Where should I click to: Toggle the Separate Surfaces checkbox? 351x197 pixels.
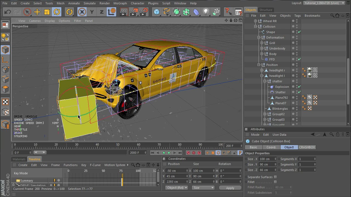pyautogui.click(x=275, y=177)
